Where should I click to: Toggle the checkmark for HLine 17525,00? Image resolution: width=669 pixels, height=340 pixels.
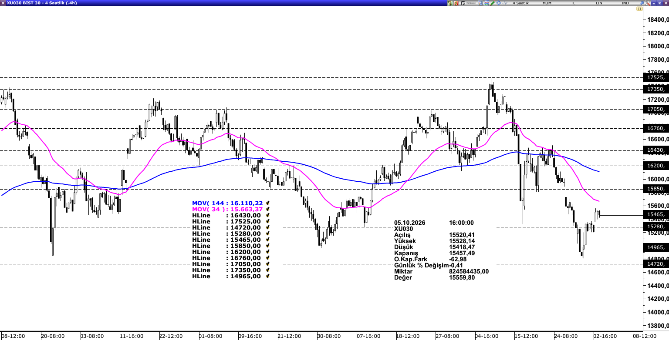click(267, 221)
